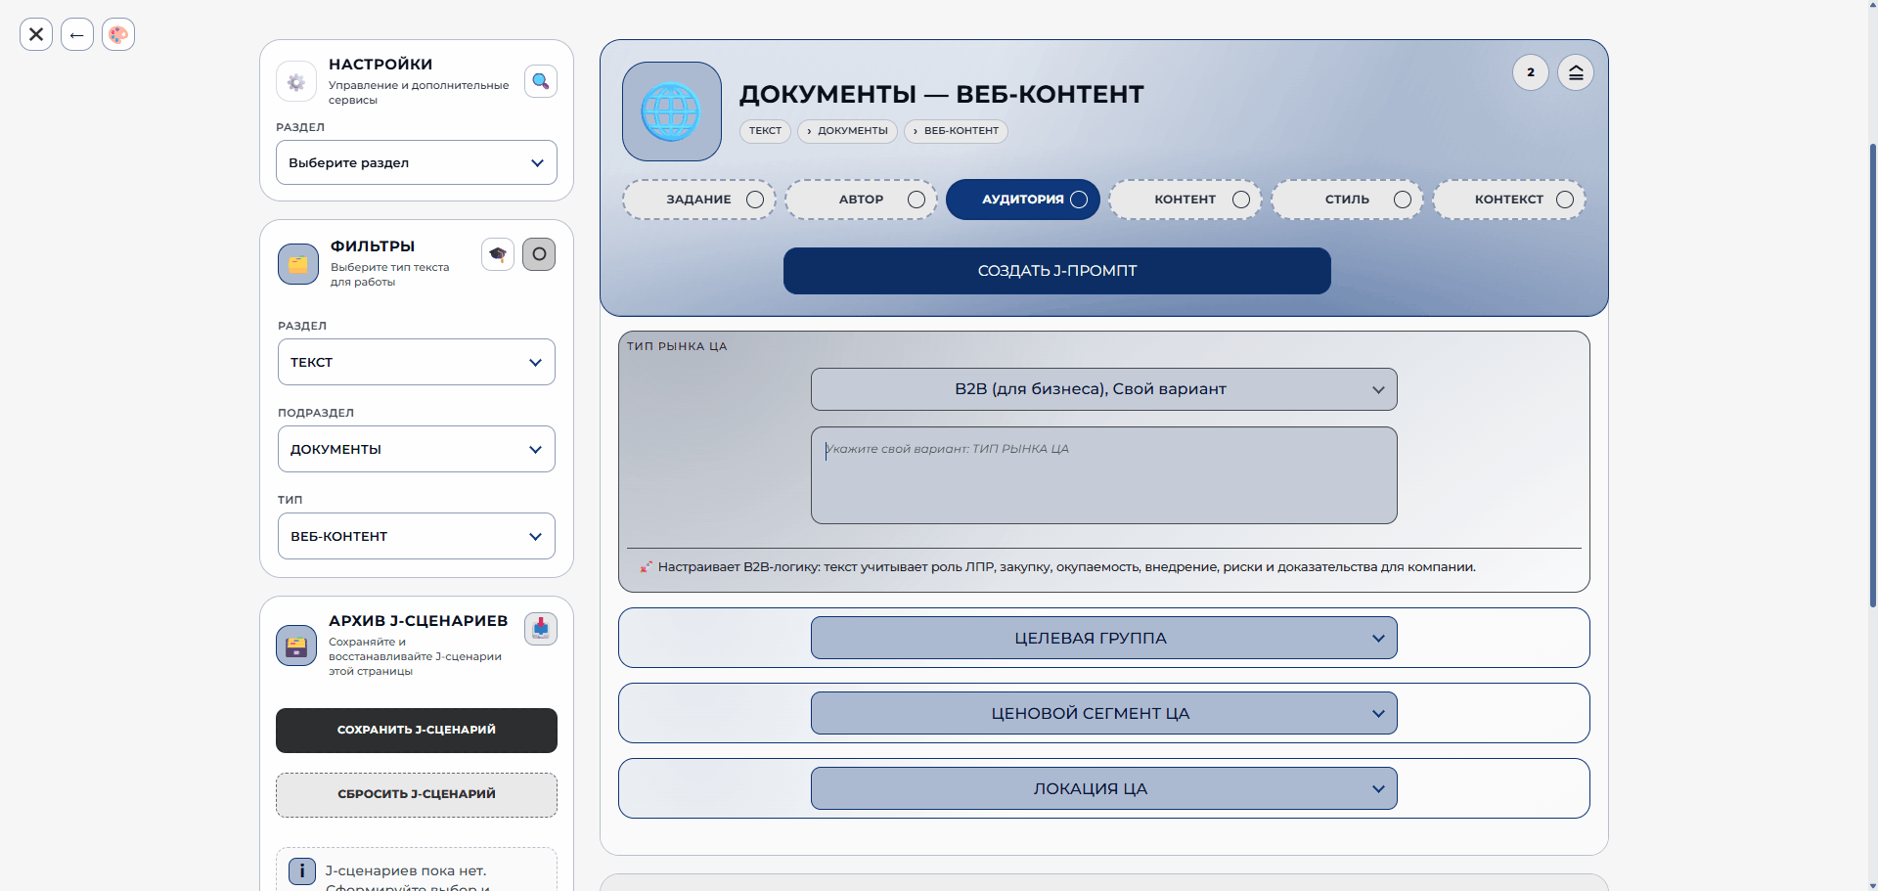Click СОХРАНИТЬ J-СЦЕНАРИЙ button
The image size is (1878, 891).
pyautogui.click(x=417, y=731)
